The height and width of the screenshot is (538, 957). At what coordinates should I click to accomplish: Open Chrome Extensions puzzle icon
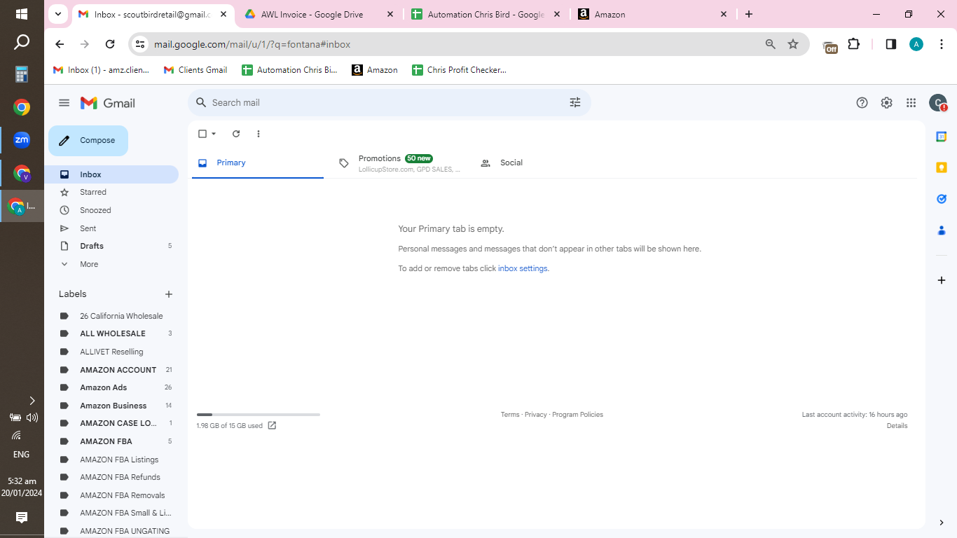pyautogui.click(x=853, y=44)
